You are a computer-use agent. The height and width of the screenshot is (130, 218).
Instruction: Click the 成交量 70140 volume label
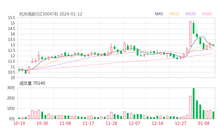32,83
